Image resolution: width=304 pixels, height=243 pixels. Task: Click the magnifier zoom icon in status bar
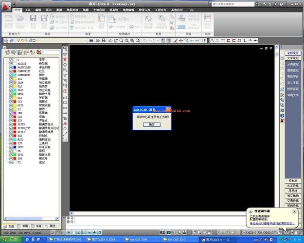pyautogui.click(x=199, y=232)
